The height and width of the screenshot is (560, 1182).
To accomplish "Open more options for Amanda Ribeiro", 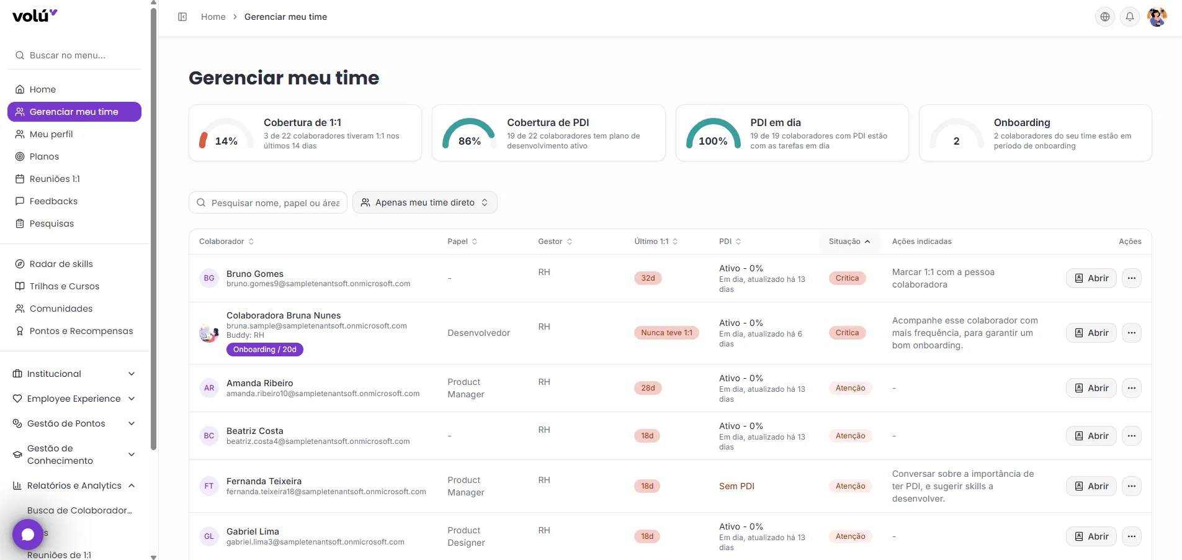I will coord(1132,388).
